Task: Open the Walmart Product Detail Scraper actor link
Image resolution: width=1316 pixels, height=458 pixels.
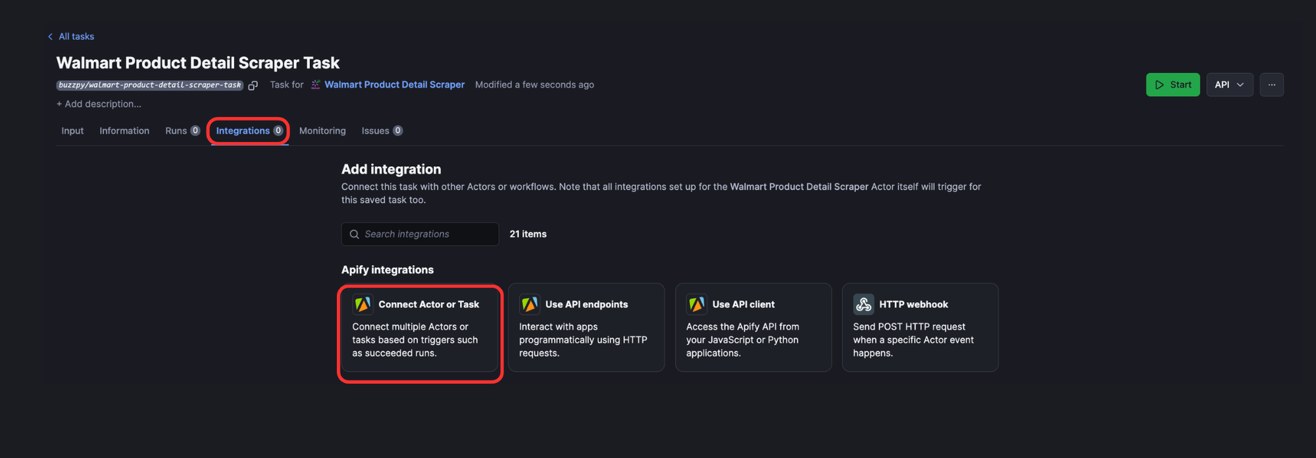Action: [394, 85]
